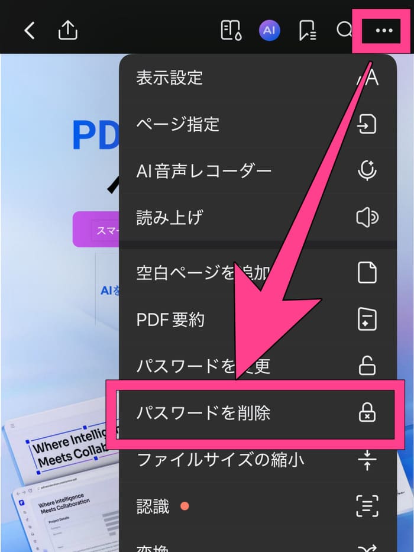Select PDF要約 menu entry
Screen dimensions: 414x552
coord(258,319)
